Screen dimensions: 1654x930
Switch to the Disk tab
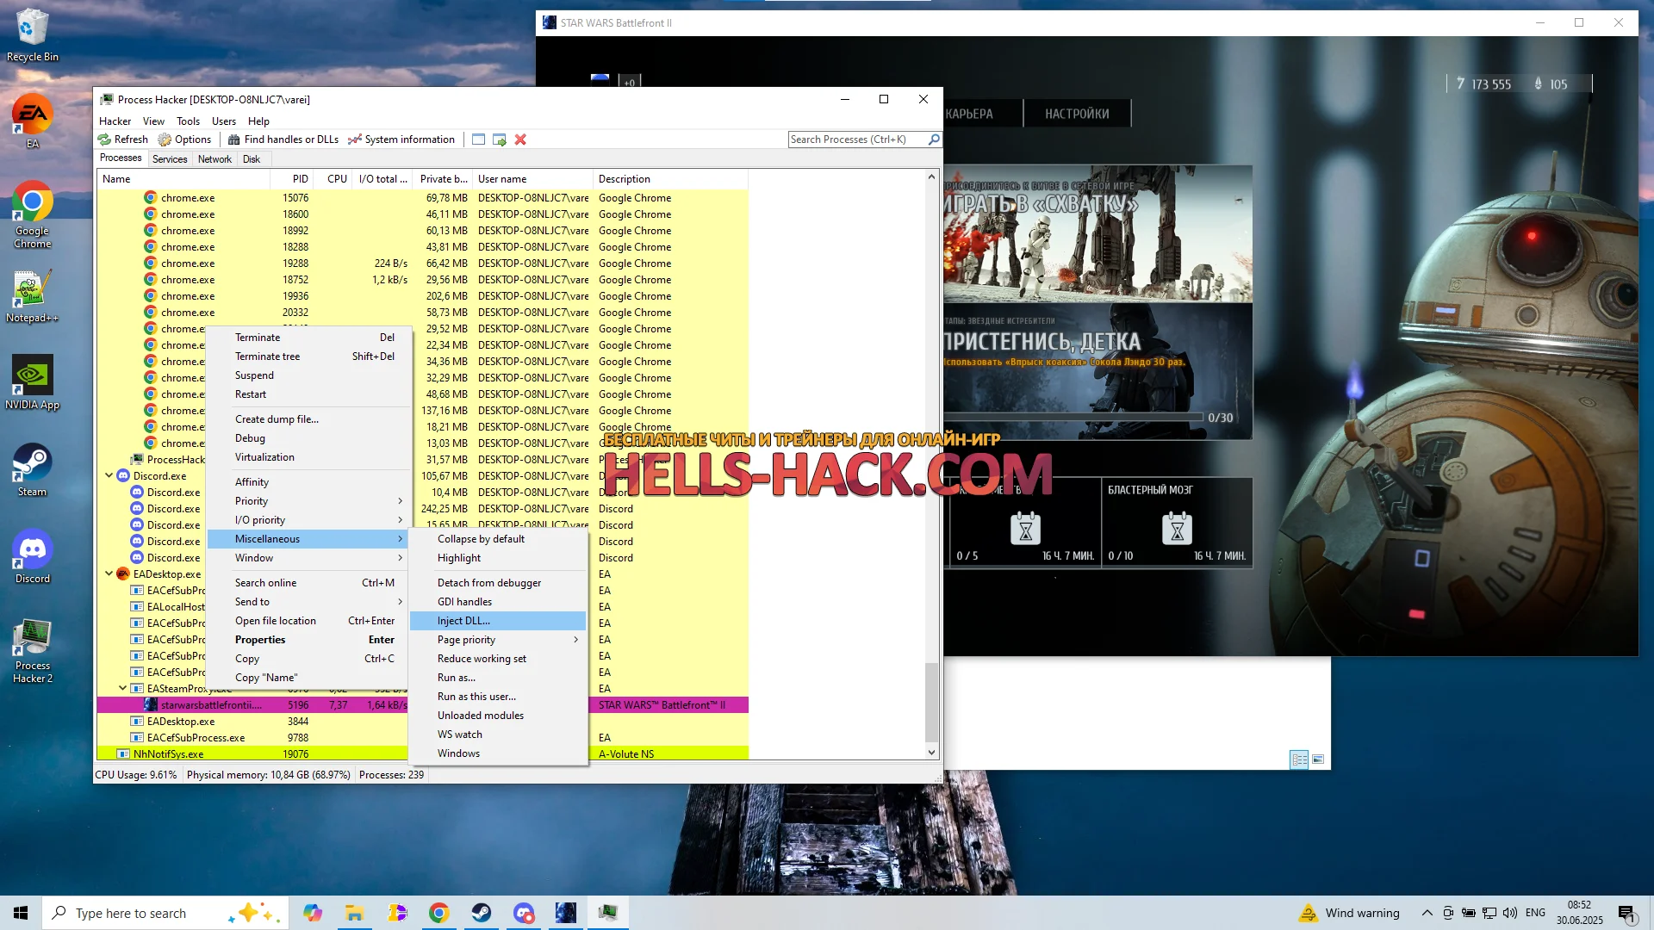click(252, 159)
